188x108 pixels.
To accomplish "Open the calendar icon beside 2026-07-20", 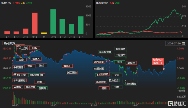I will [183, 43].
